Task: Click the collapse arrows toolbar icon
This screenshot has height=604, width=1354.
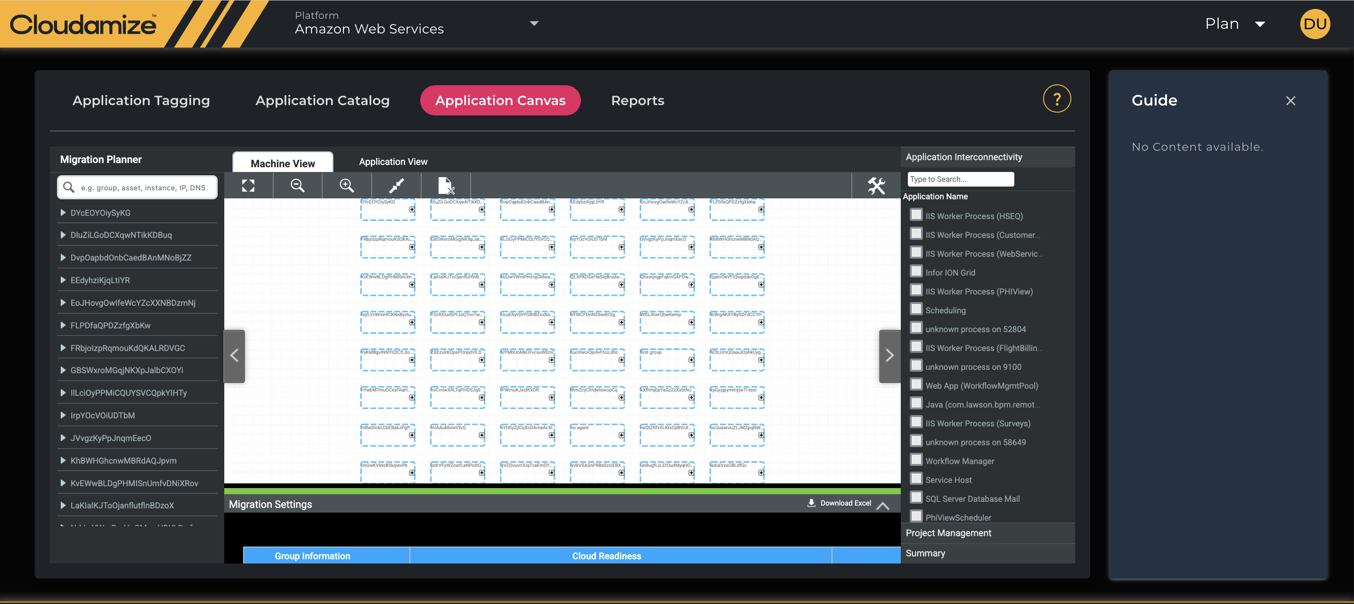Action: pos(396,186)
